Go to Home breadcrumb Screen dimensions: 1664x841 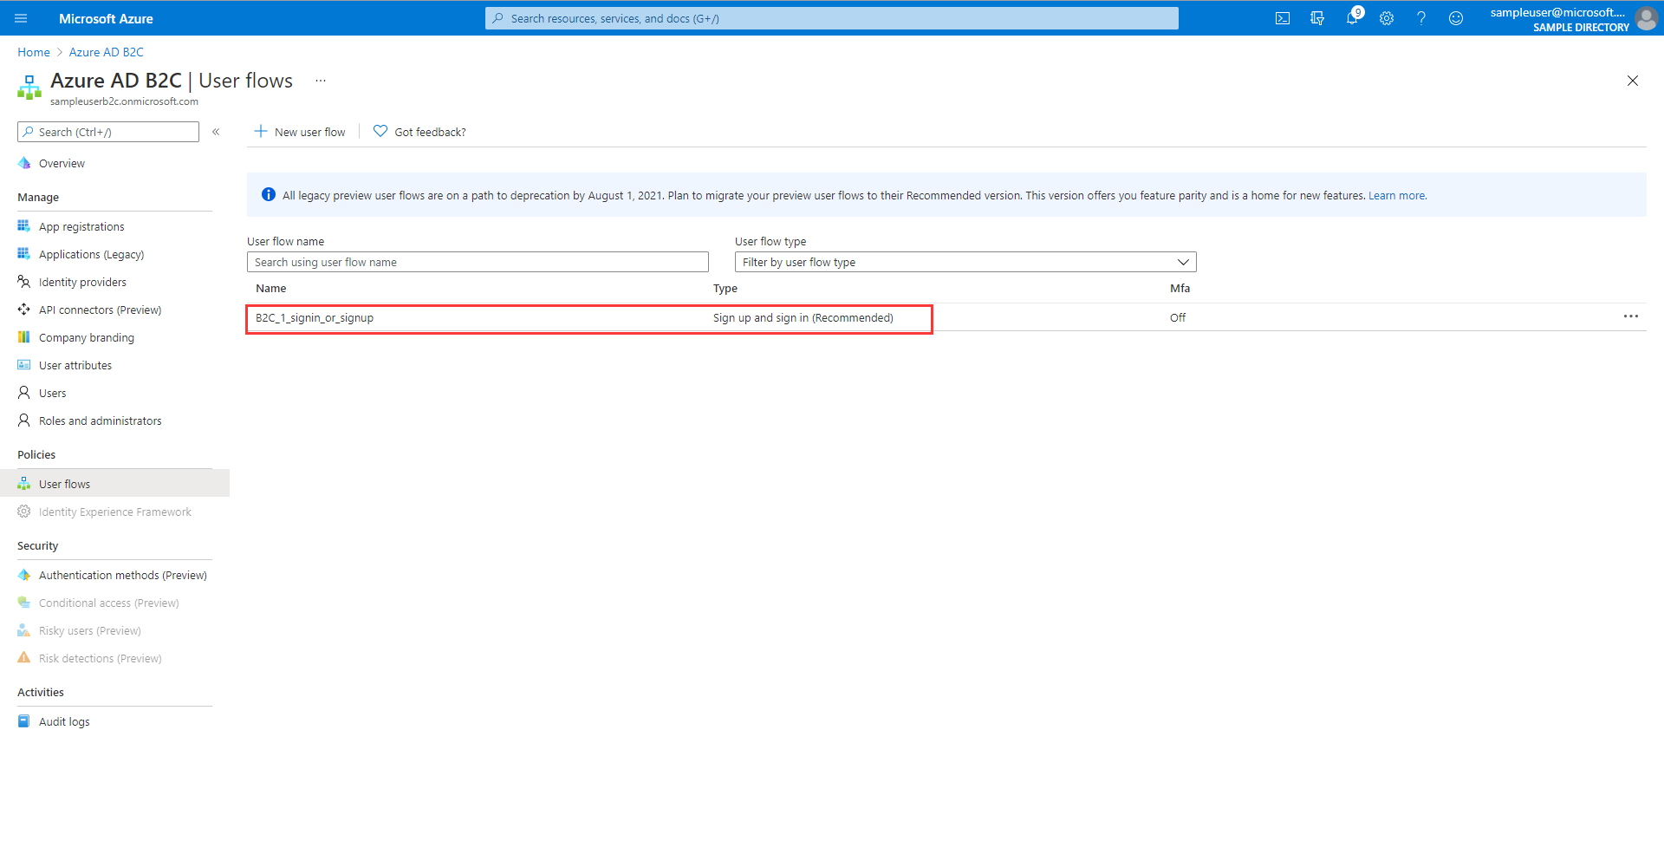coord(34,52)
